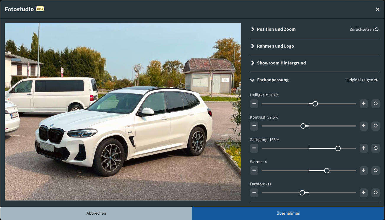The image size is (385, 220).
Task: Click the 'Wärme: 4' label
Action: tap(258, 162)
